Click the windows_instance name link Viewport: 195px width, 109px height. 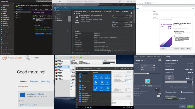(x=36, y=94)
